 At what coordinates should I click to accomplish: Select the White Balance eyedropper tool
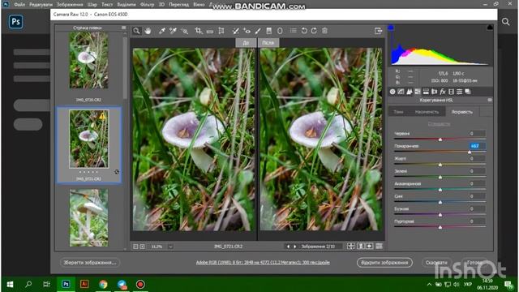162,31
